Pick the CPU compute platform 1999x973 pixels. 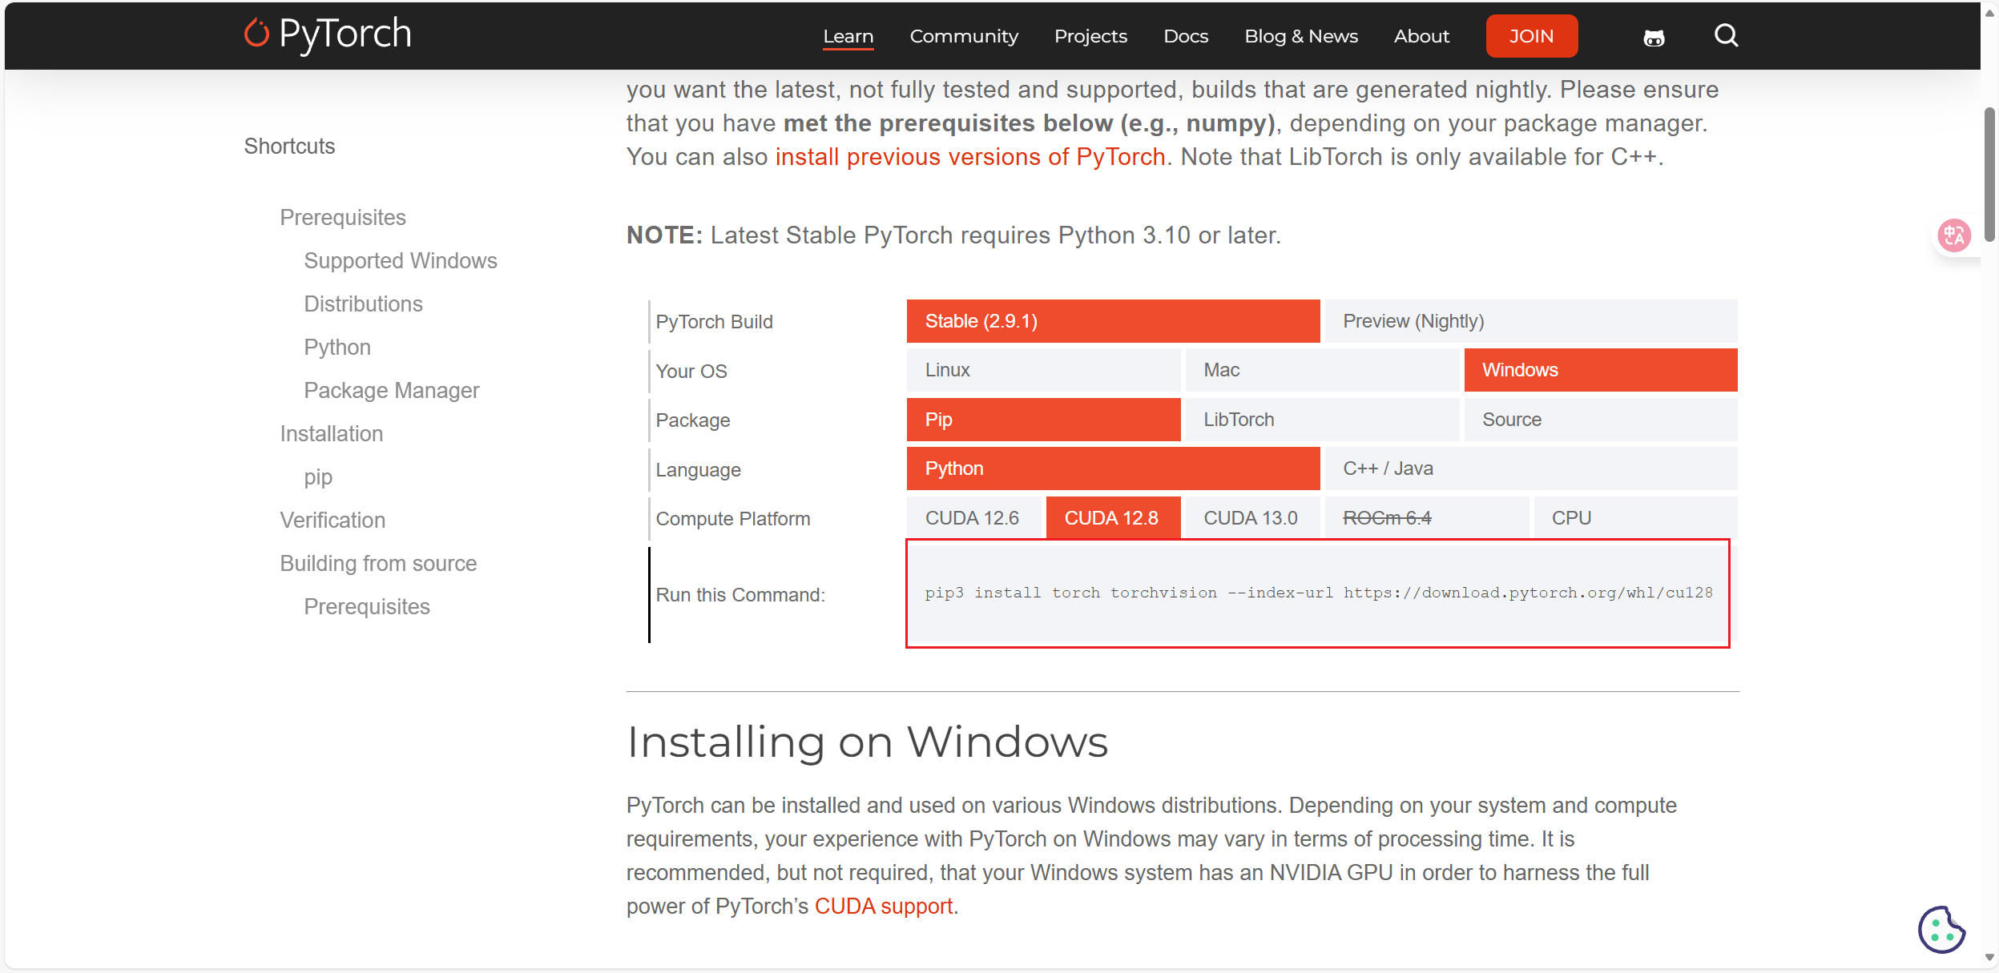coord(1635,518)
